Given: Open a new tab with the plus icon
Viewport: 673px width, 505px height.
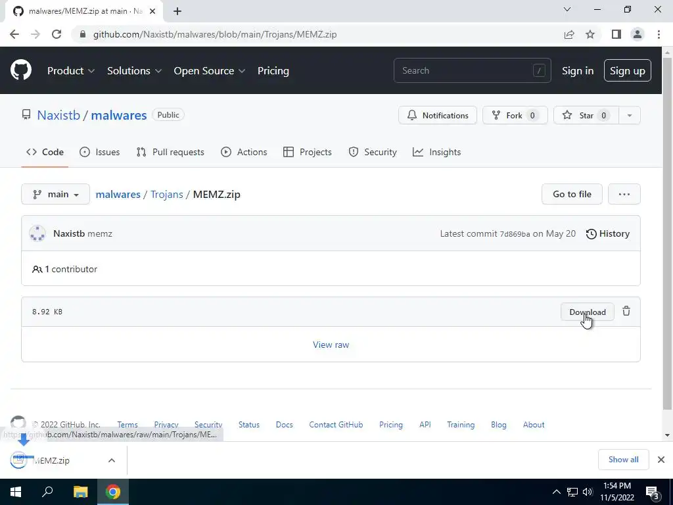Looking at the screenshot, I should (177, 11).
